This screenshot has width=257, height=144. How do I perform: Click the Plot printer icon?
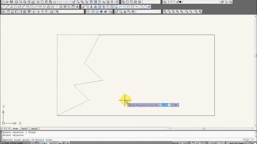(x=16, y=2)
